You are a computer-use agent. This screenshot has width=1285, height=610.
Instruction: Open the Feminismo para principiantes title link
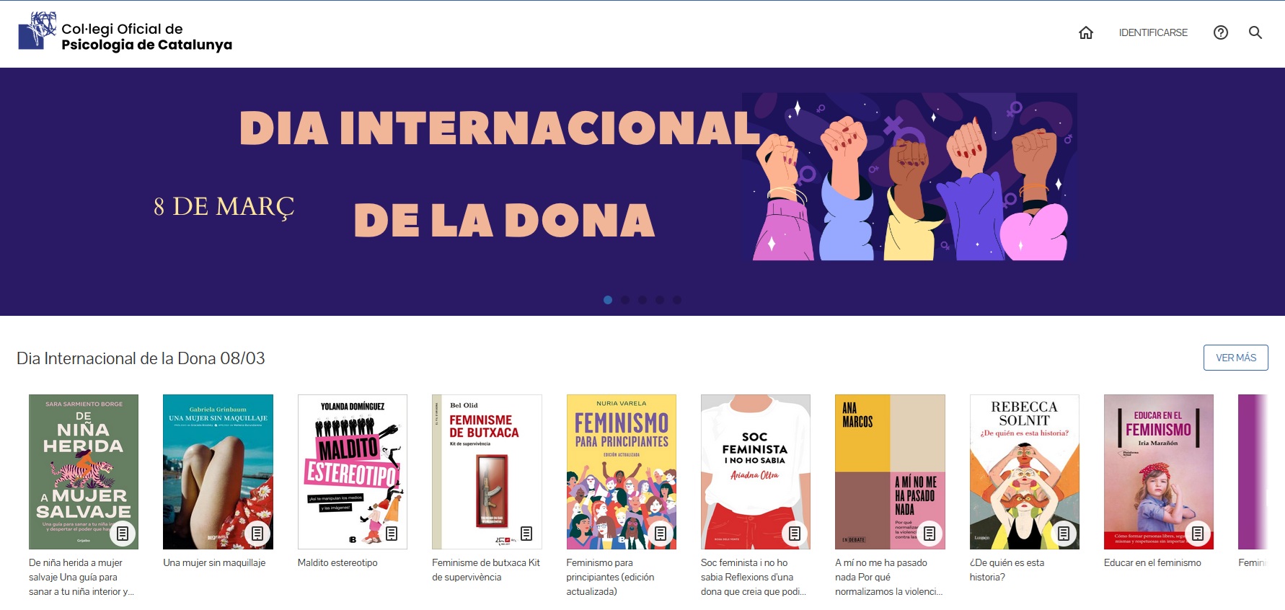[611, 577]
